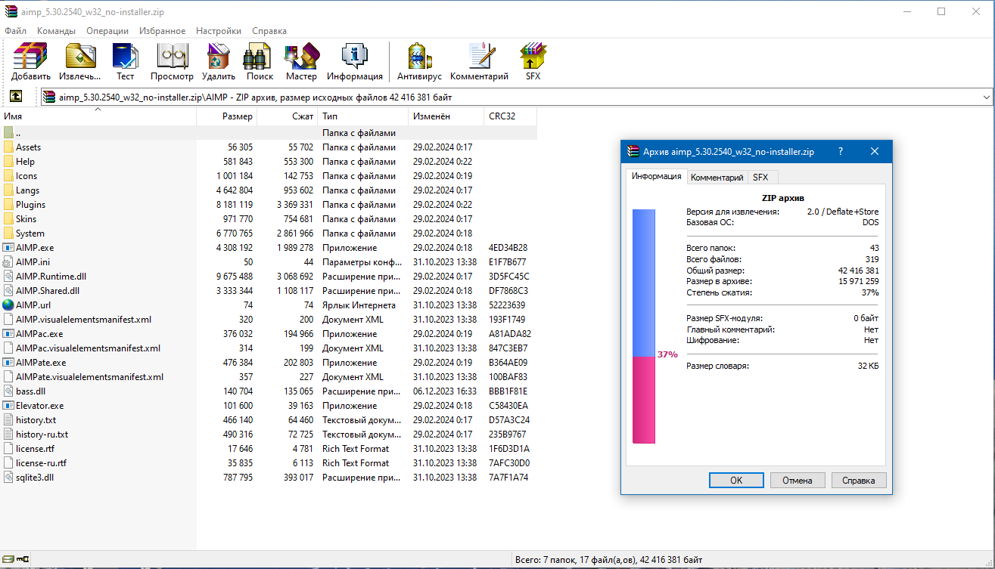Sort by the Изменён column header

[x=446, y=116]
